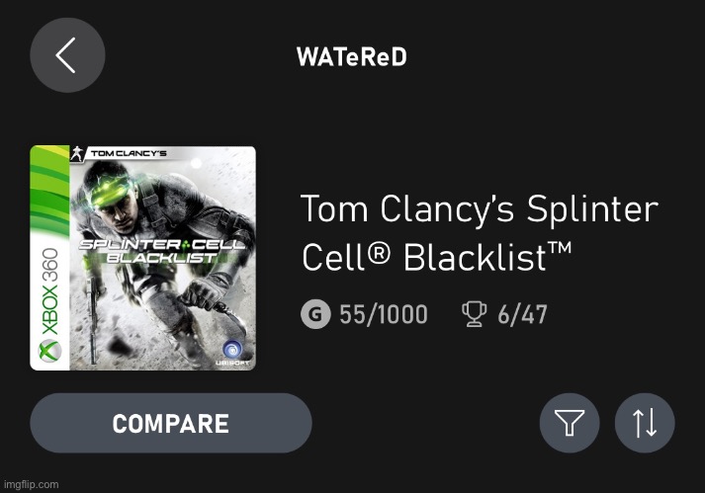Change sort order with the up-down arrows icon
705x493 pixels.
click(645, 423)
